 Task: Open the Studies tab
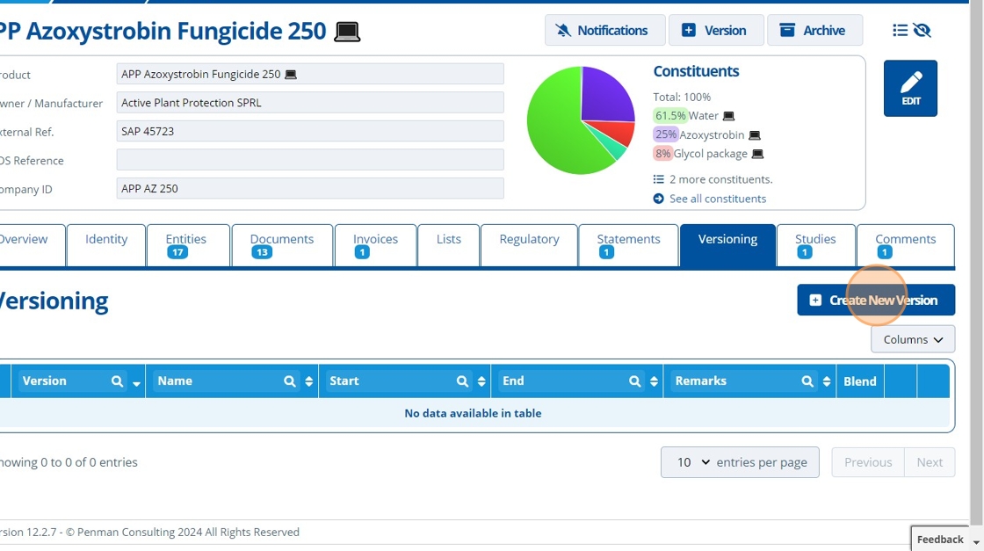(815, 245)
